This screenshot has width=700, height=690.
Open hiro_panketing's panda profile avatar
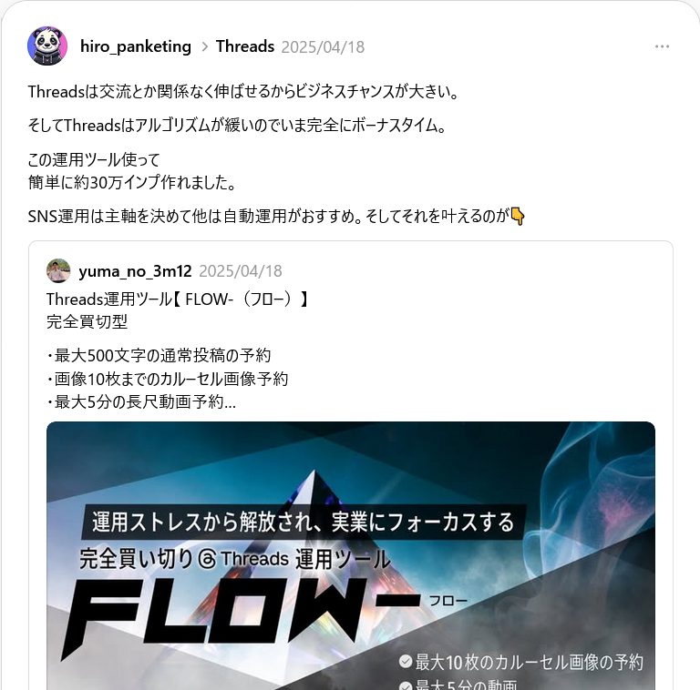pyautogui.click(x=47, y=46)
